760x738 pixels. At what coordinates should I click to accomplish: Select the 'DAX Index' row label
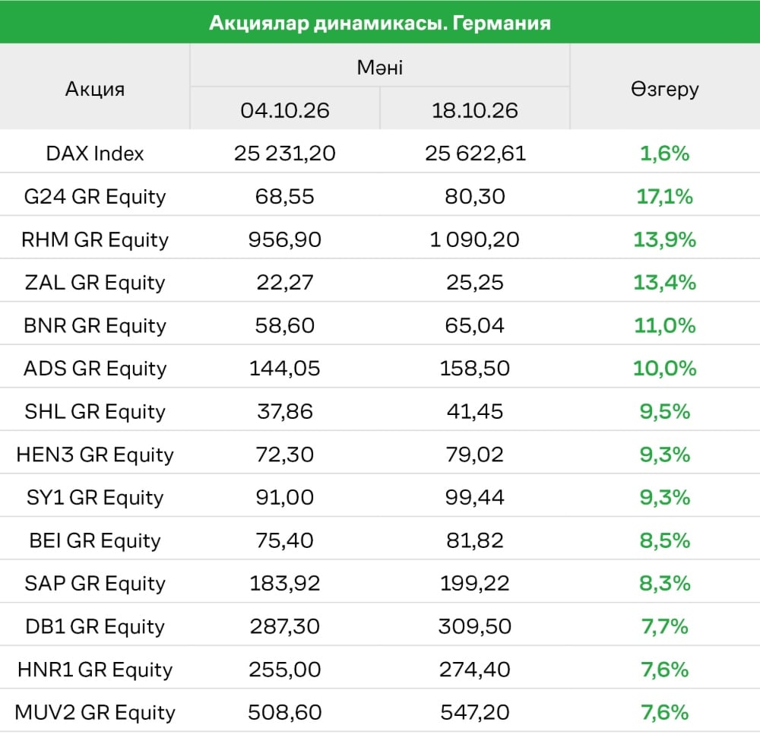tap(95, 154)
